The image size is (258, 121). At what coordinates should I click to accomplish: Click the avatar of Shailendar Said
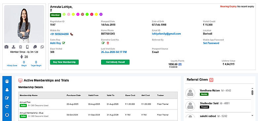click(x=190, y=106)
